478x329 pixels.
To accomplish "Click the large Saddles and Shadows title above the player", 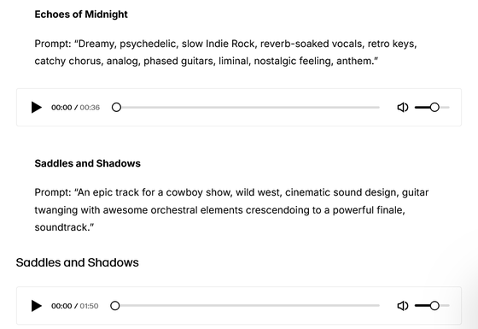I will tap(78, 263).
